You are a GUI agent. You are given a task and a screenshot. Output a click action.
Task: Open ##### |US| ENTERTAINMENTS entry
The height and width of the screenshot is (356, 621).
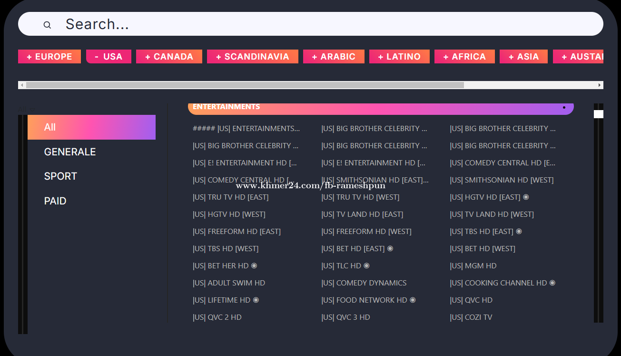coord(246,129)
